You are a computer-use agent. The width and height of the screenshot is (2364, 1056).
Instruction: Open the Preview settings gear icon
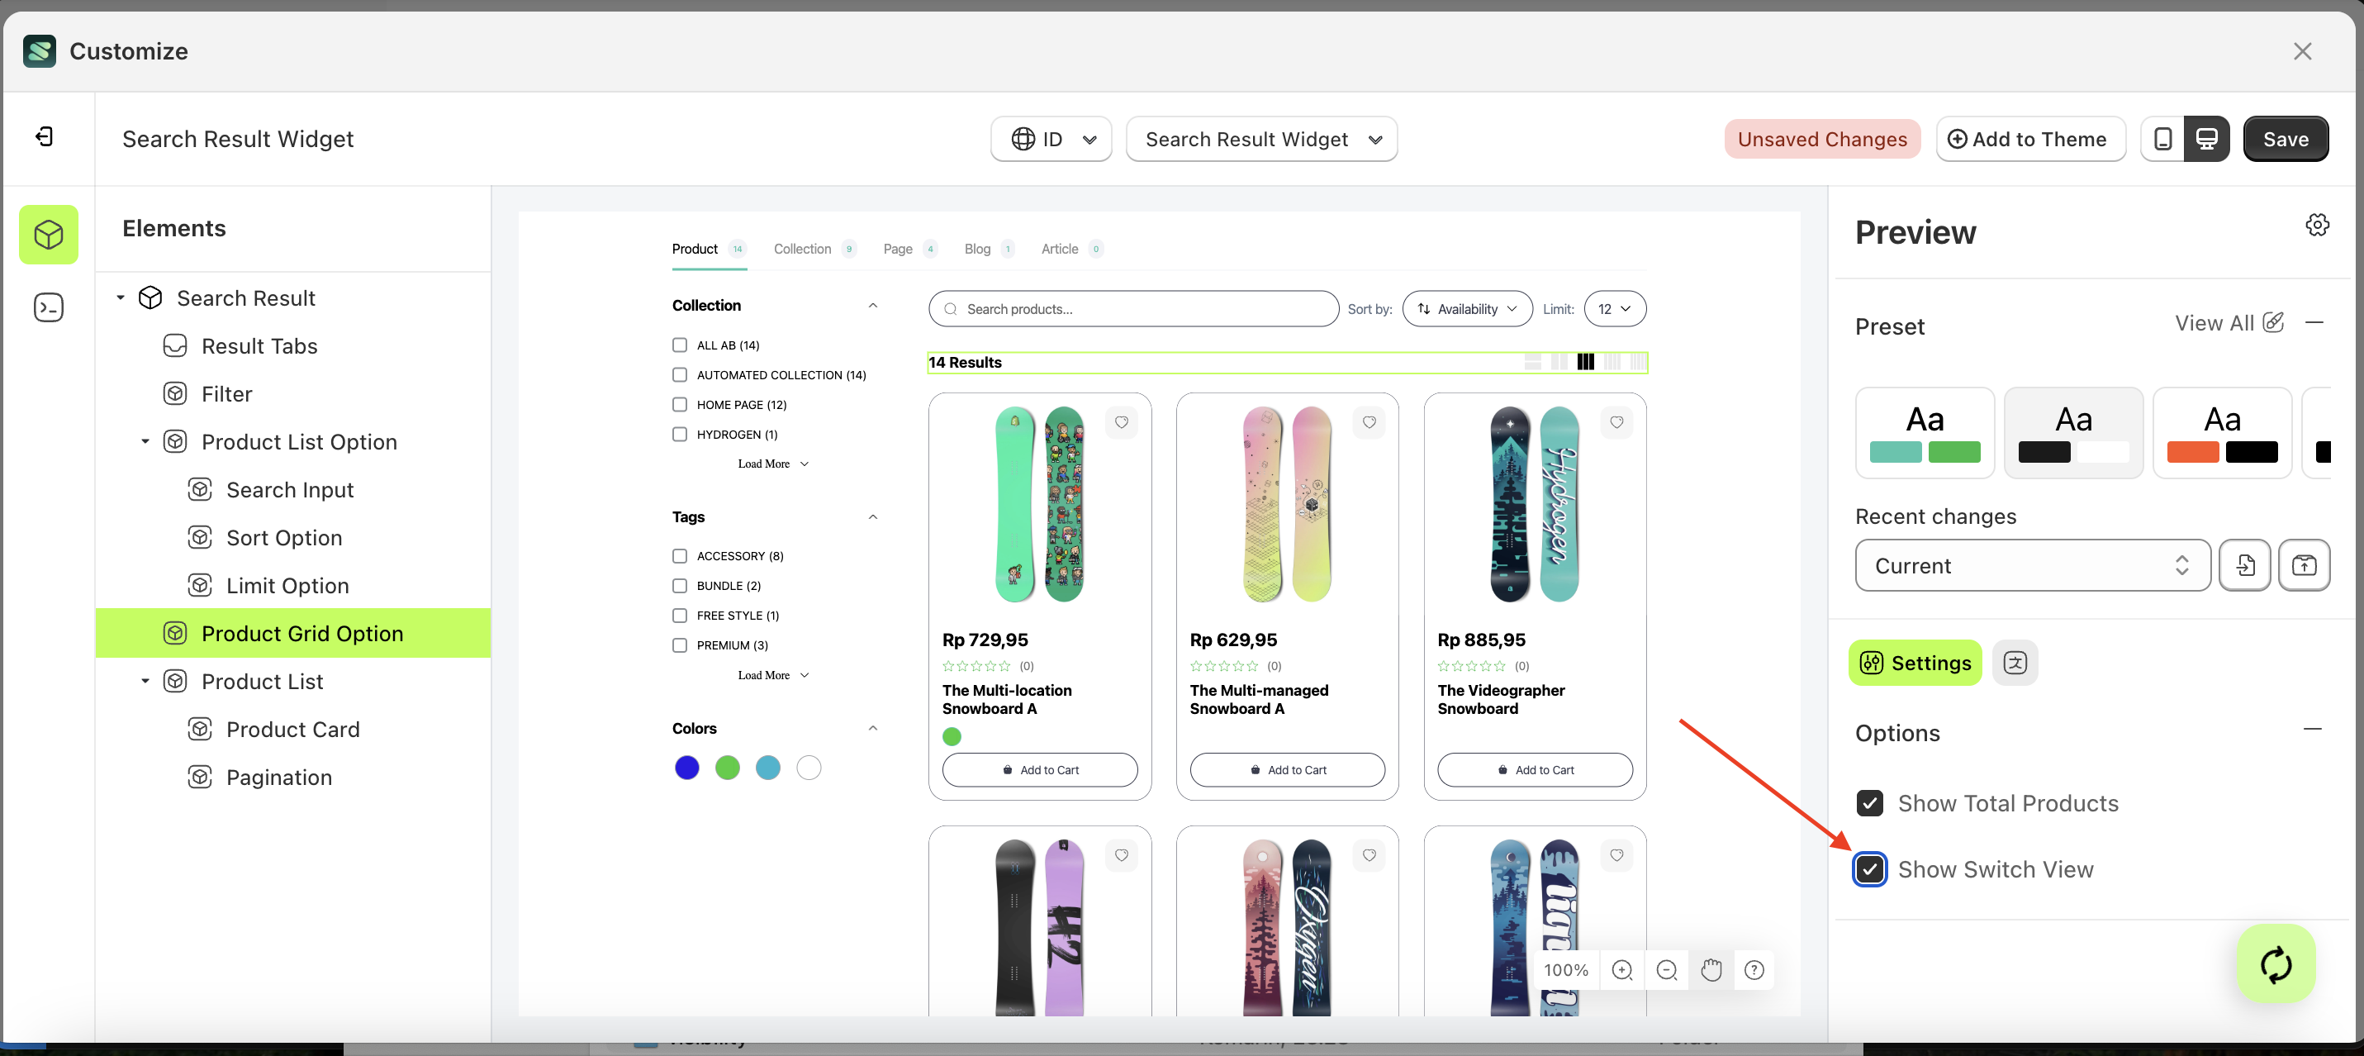2317,224
